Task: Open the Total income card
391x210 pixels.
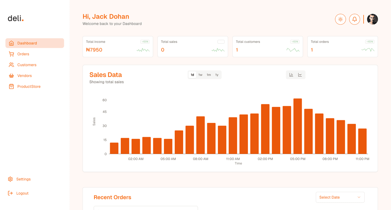Action: [x=118, y=46]
